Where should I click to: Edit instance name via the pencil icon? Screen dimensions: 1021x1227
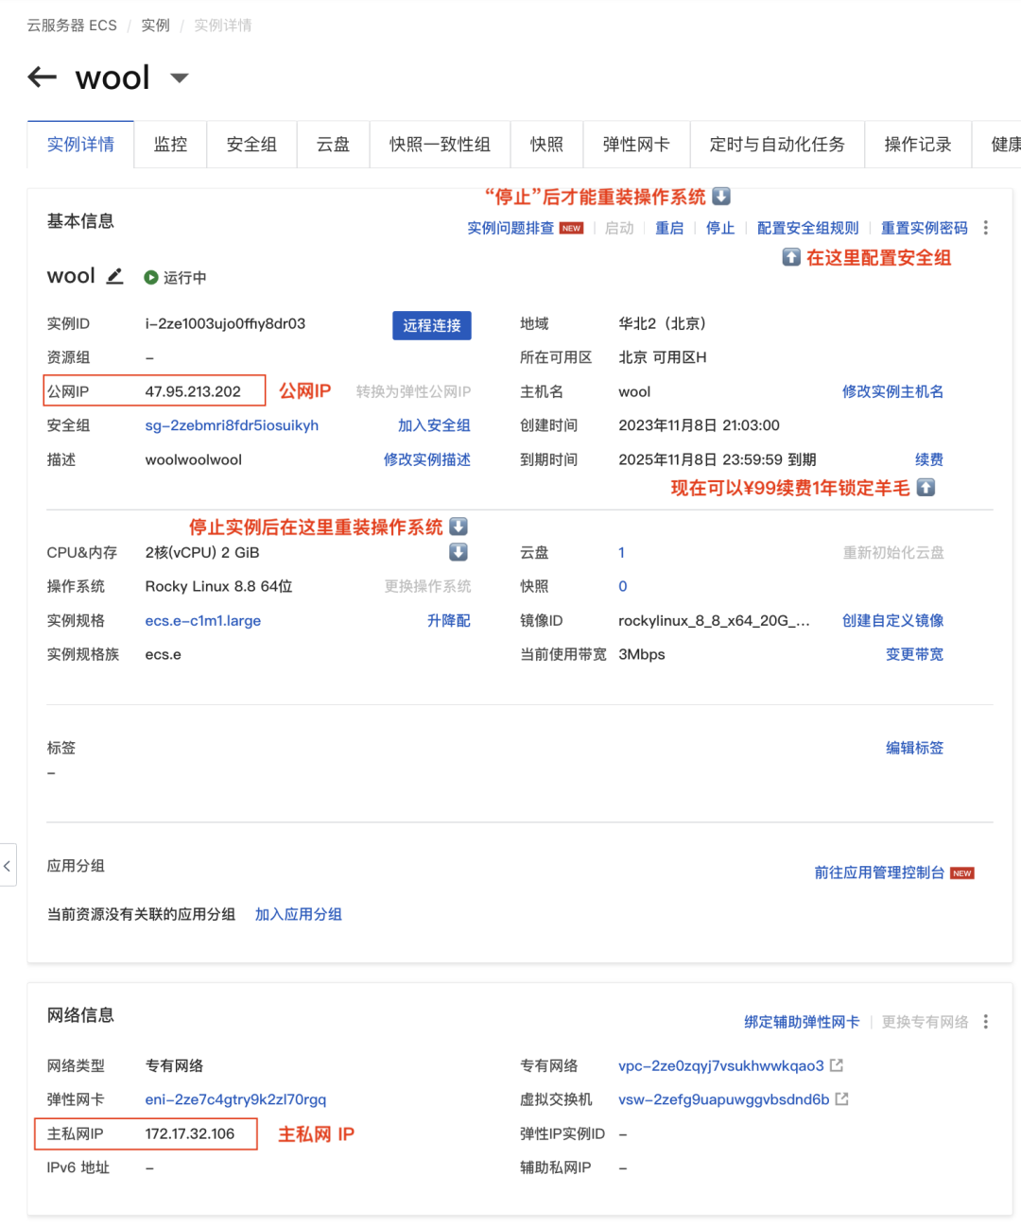pos(114,276)
